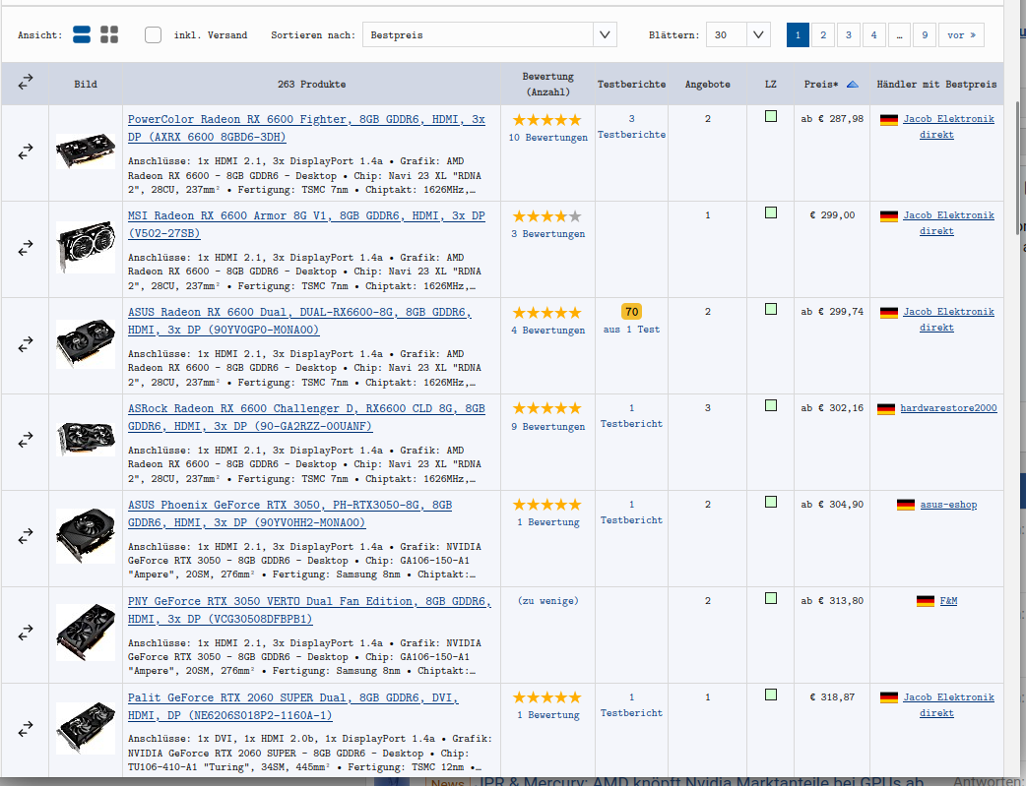
Task: Click the price sort ascending triangle icon
Action: point(852,85)
